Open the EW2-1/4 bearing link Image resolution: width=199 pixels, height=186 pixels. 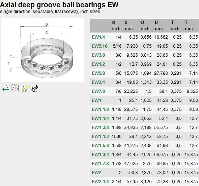click(x=100, y=182)
